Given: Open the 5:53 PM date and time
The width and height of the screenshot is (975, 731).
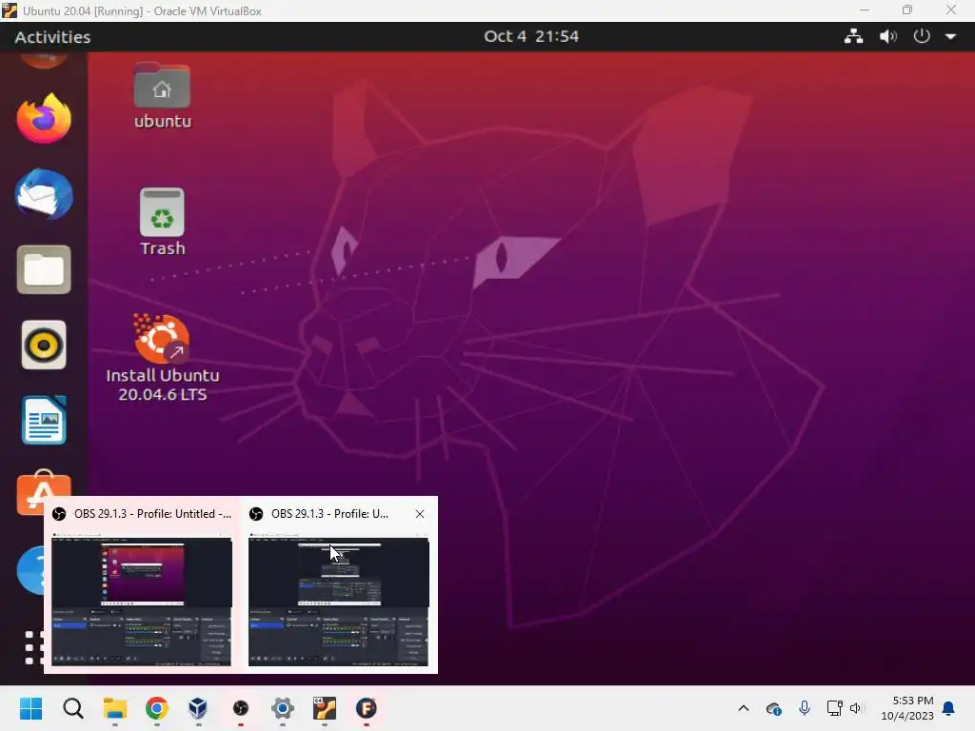Looking at the screenshot, I should tap(907, 708).
